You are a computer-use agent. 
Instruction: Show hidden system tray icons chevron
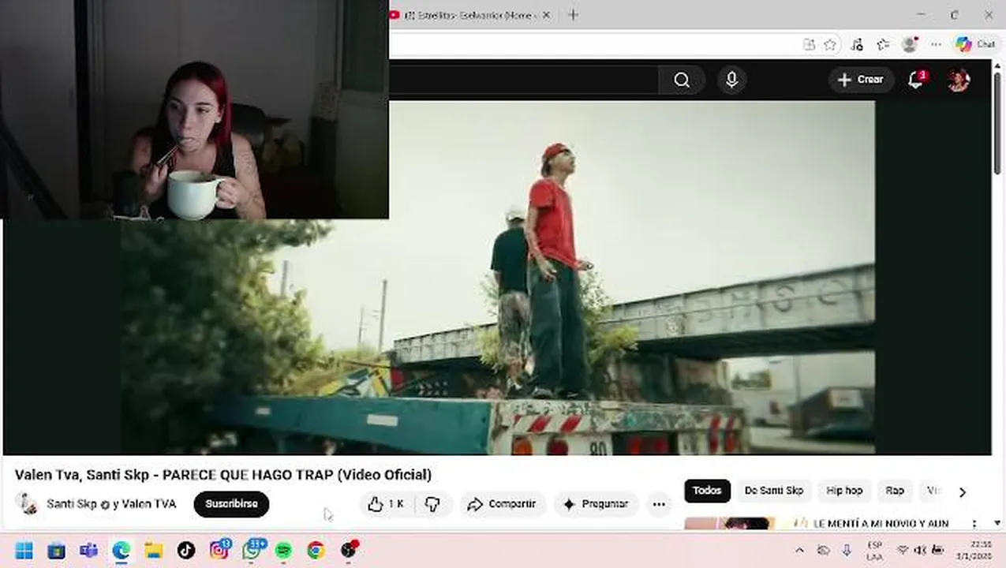coord(799,551)
